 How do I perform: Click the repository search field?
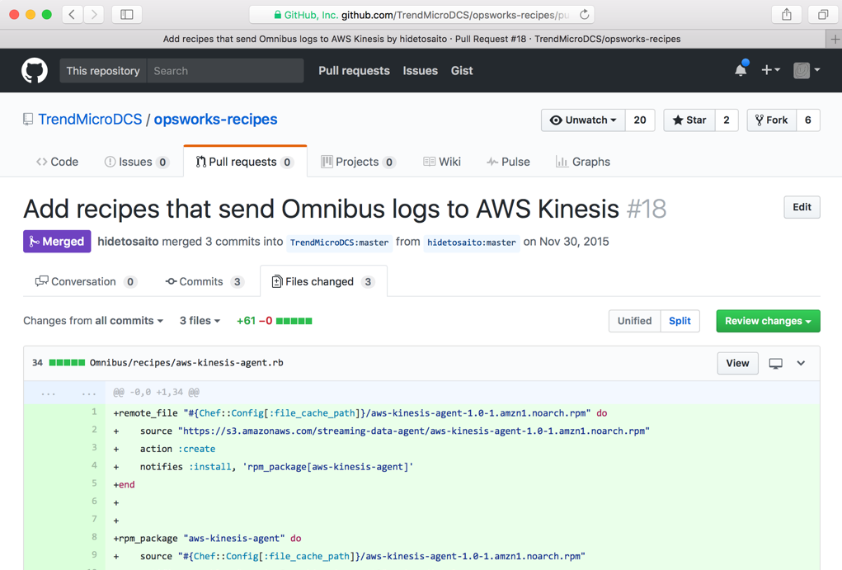coord(225,71)
